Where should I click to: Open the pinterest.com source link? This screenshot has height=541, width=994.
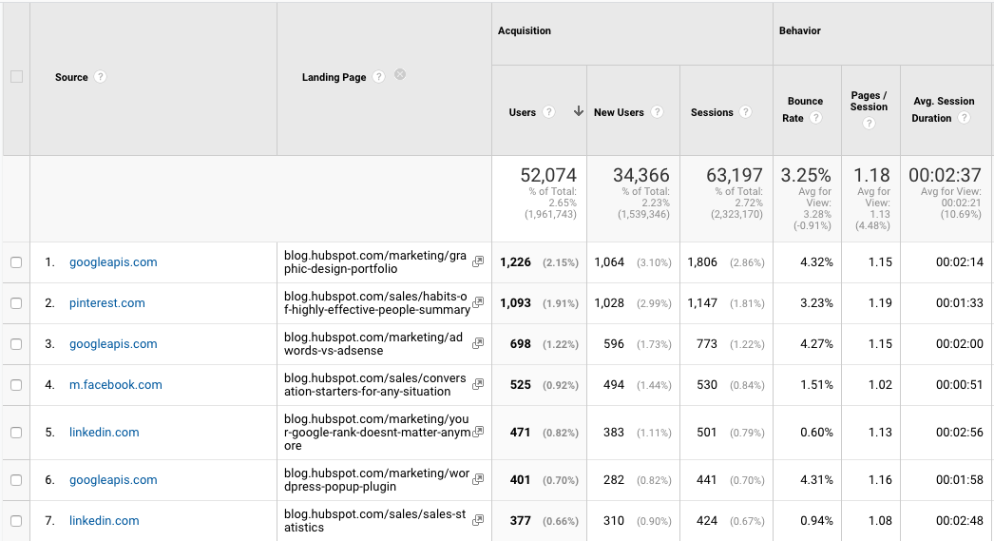(x=106, y=303)
